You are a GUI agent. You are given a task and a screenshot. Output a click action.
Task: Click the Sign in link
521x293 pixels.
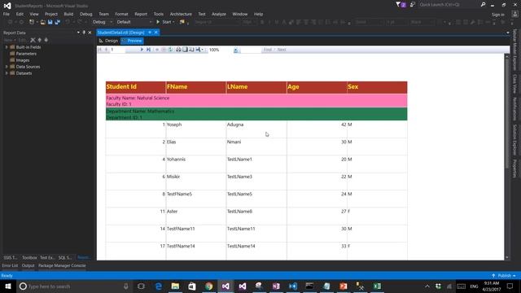(497, 15)
